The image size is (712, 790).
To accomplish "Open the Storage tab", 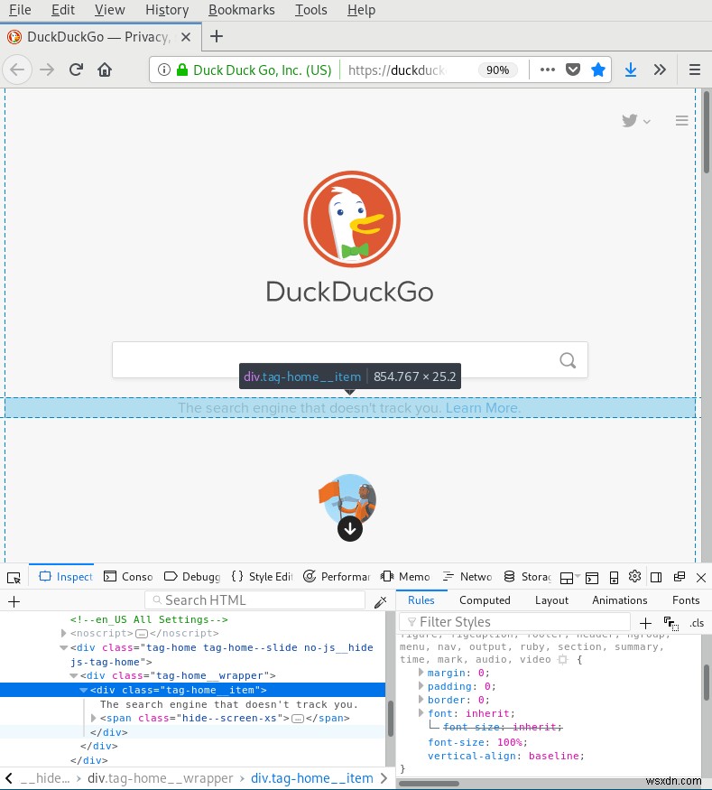I will 528,577.
